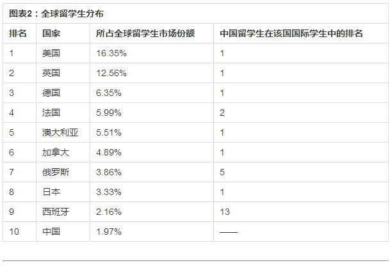
Task: Select the 澳大利亚 cell
Action: click(60, 132)
